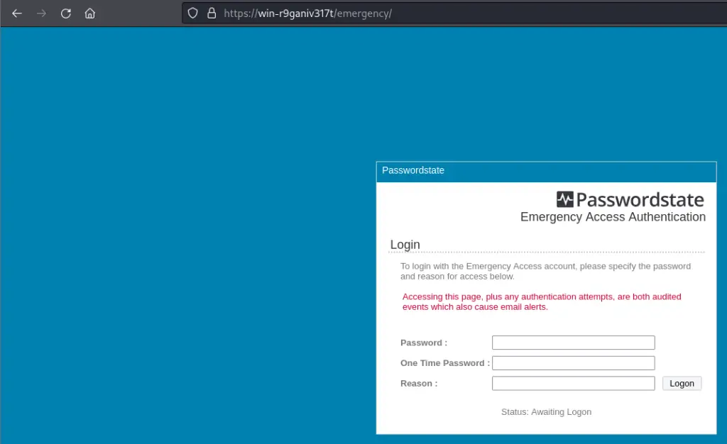
Task: Click the browser forward arrow
Action: pyautogui.click(x=41, y=13)
